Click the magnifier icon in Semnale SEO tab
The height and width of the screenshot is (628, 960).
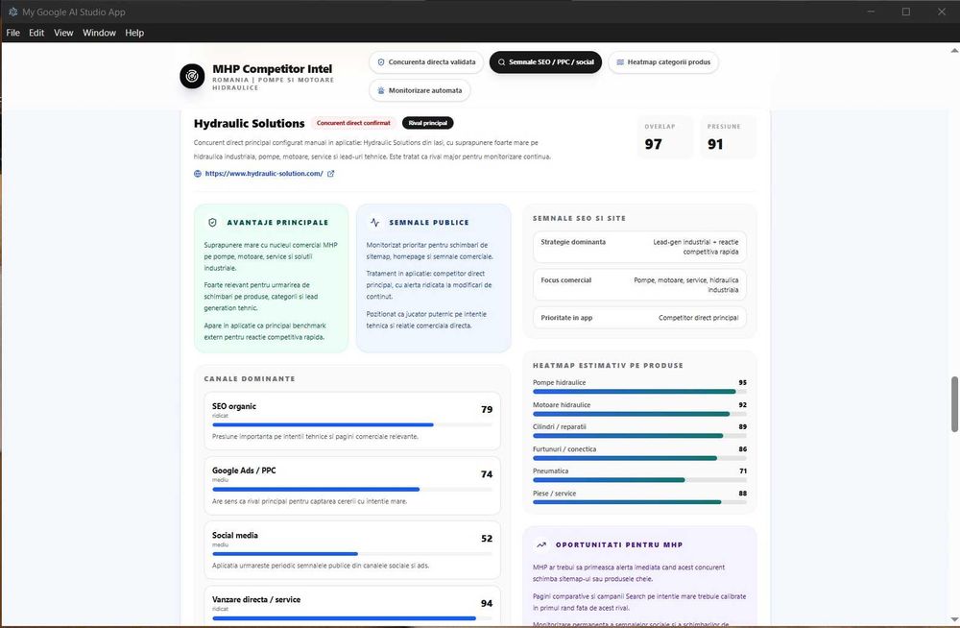(501, 61)
